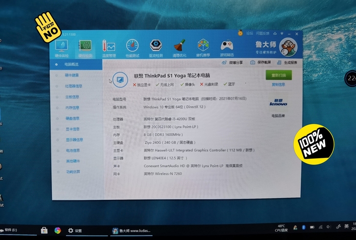Click the Bluetooth tray icon
The height and width of the screenshot is (240, 356).
coord(304,227)
